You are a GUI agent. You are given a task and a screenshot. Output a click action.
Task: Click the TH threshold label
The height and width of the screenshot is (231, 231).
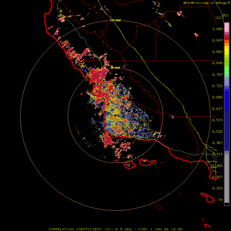[x=220, y=200]
